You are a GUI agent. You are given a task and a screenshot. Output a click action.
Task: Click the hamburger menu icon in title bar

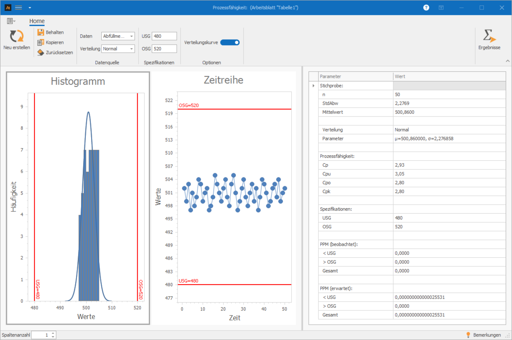pyautogui.click(x=18, y=8)
